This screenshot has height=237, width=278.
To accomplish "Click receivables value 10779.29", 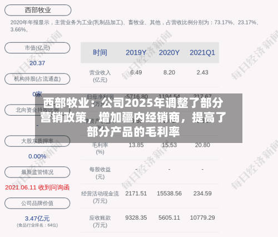I will pos(202,218).
